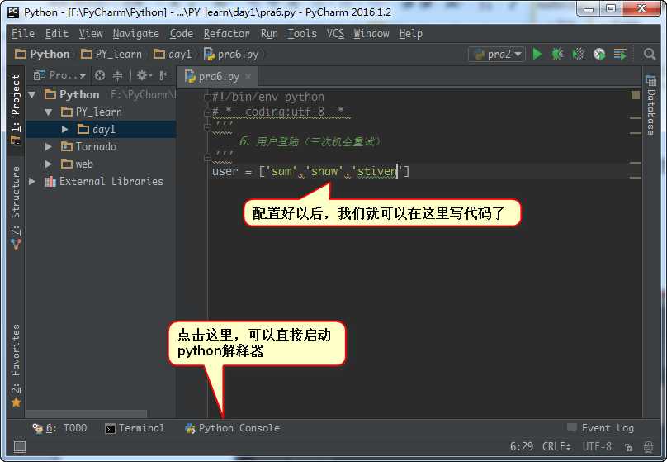Screen dimensions: 667x462
Task: Launch Python Console from the bottom bar
Action: [x=232, y=428]
